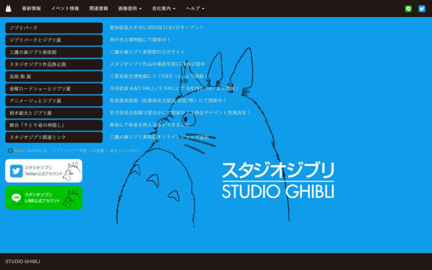Open 関連書籍 in the navigation bar

pos(99,9)
